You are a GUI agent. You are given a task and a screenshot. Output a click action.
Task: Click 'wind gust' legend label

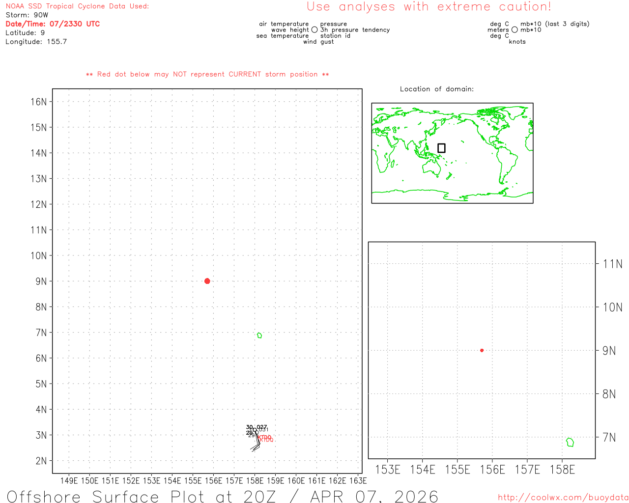pos(318,42)
